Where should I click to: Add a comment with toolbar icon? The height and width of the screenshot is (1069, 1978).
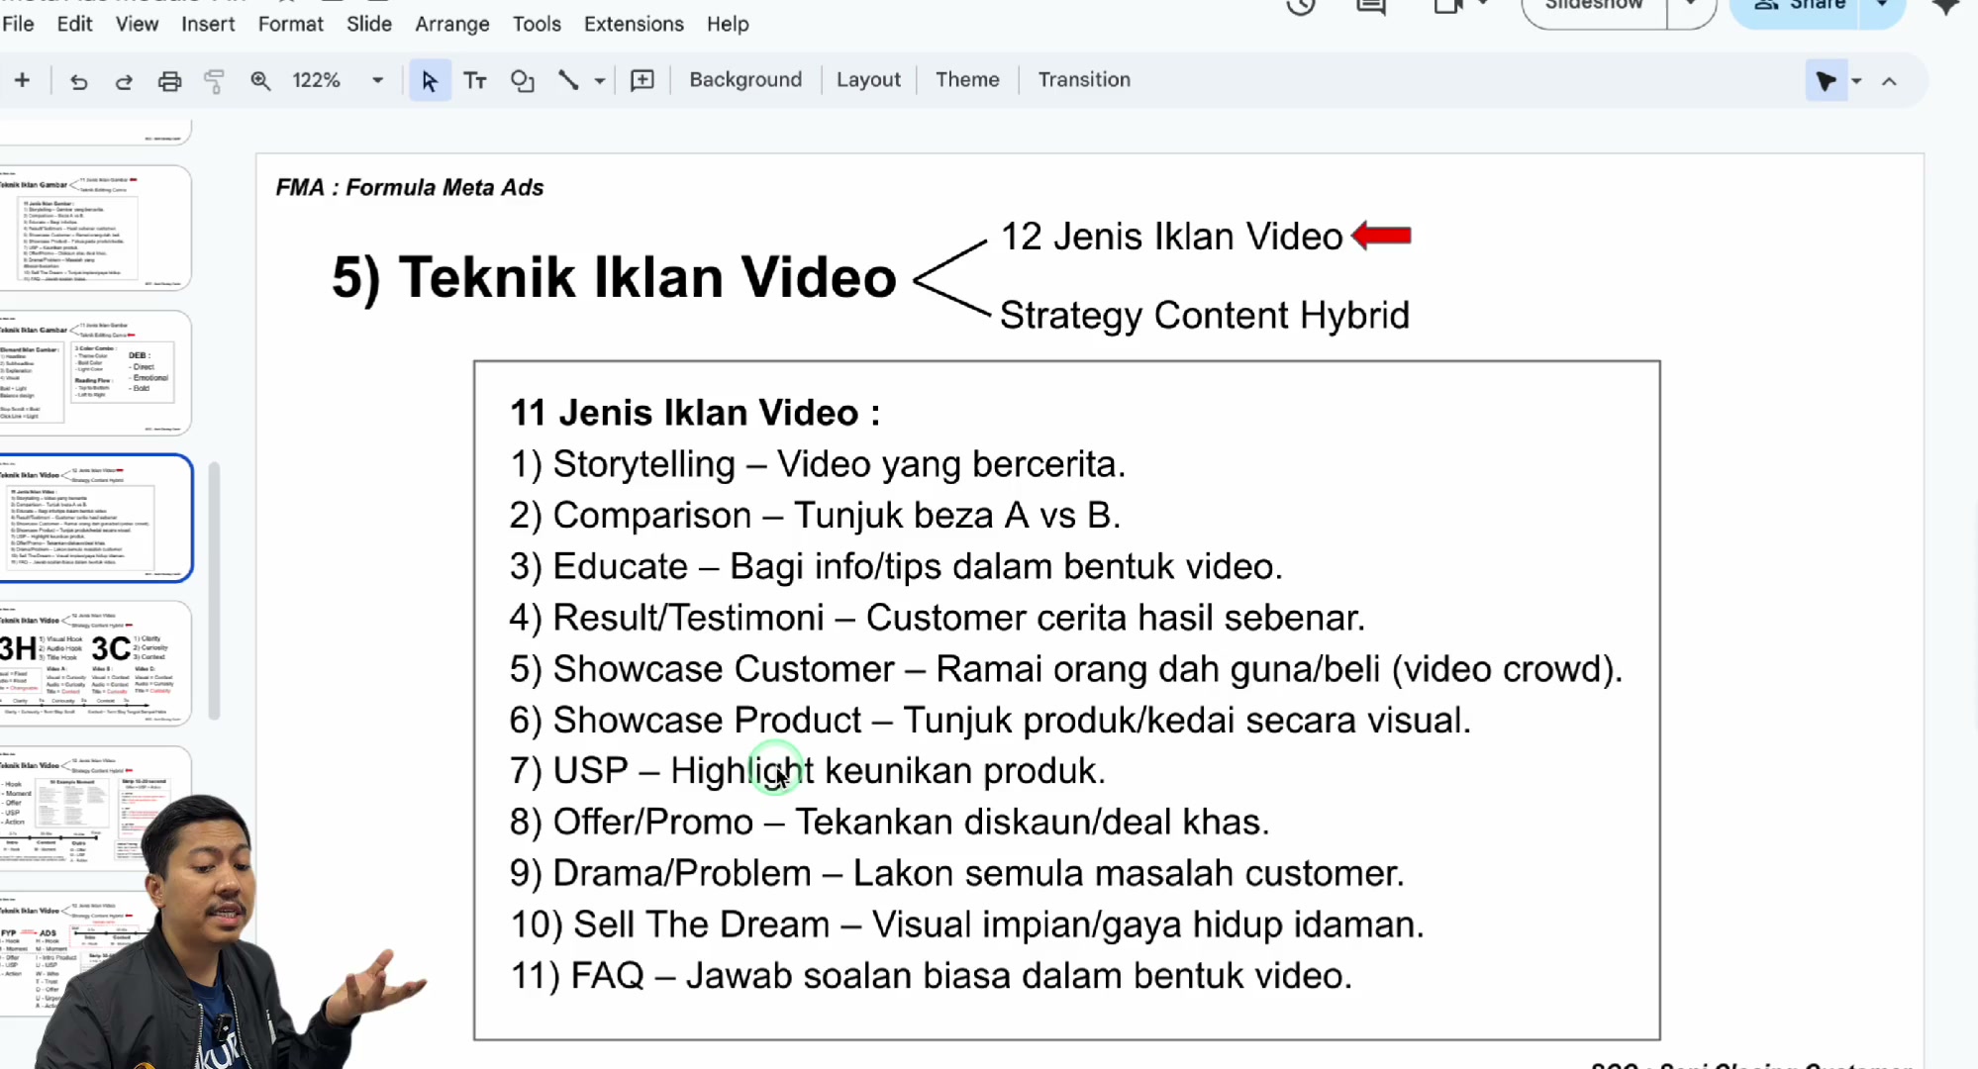643,80
